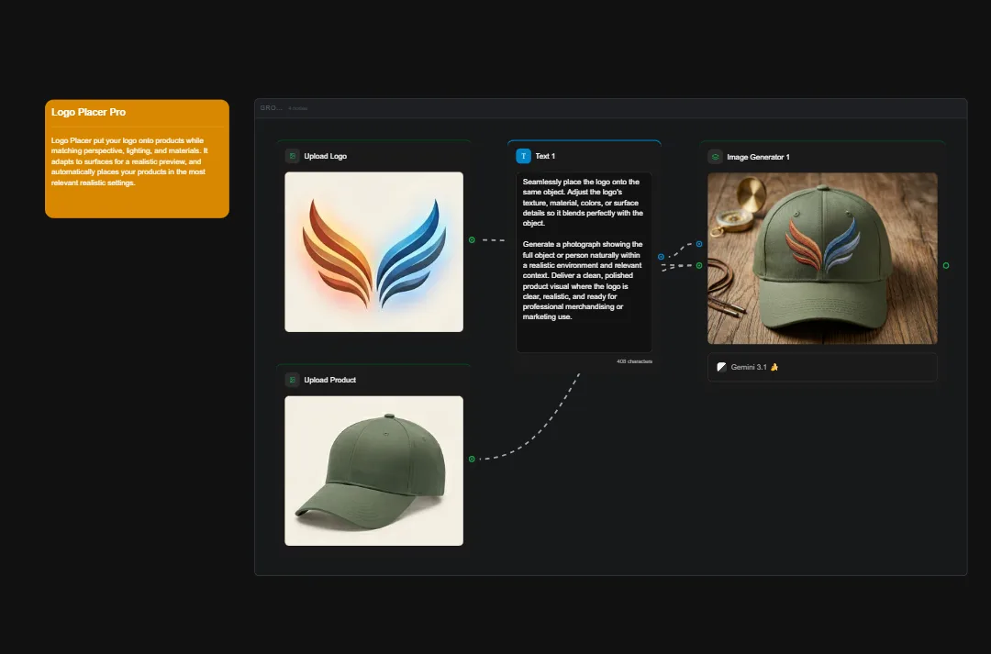Select the Text 1 node title tab

point(546,155)
